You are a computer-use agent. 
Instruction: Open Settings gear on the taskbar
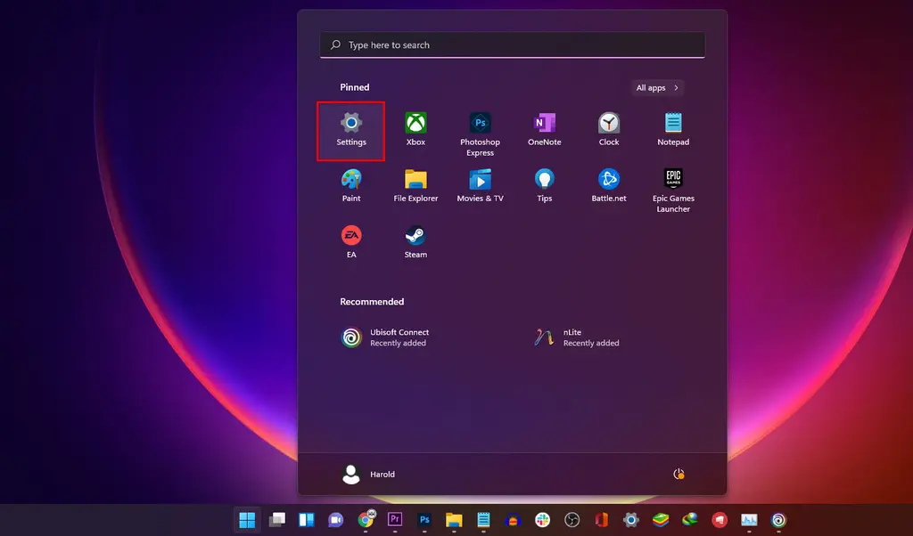(x=631, y=519)
